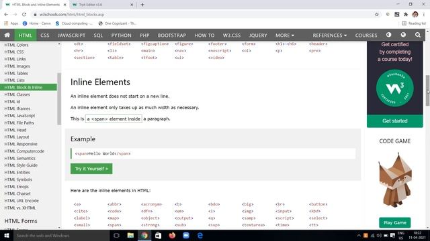
Task: Click the address bar URL
Action: pos(72,15)
